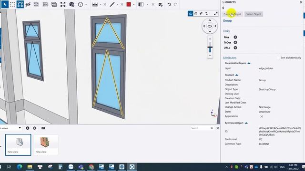Image resolution: width=305 pixels, height=171 pixels.
Task: Open Microsoft Teams from taskbar
Action: (x=81, y=167)
